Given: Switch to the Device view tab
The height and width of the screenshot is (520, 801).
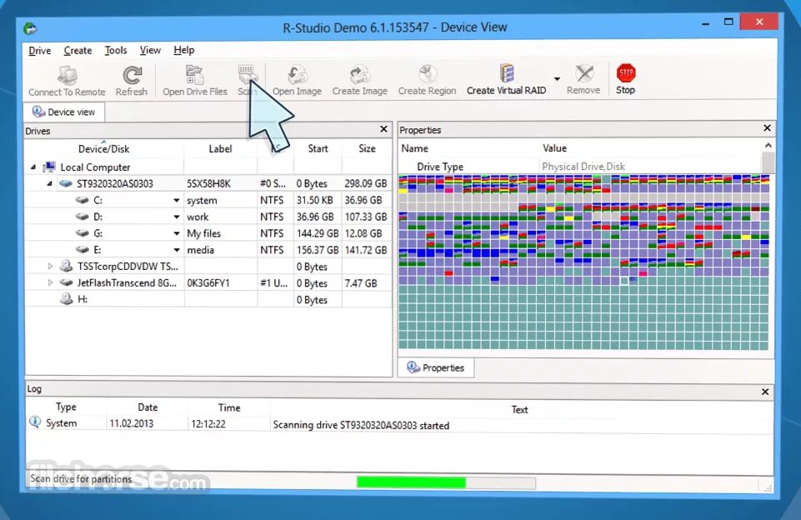Looking at the screenshot, I should pyautogui.click(x=64, y=112).
